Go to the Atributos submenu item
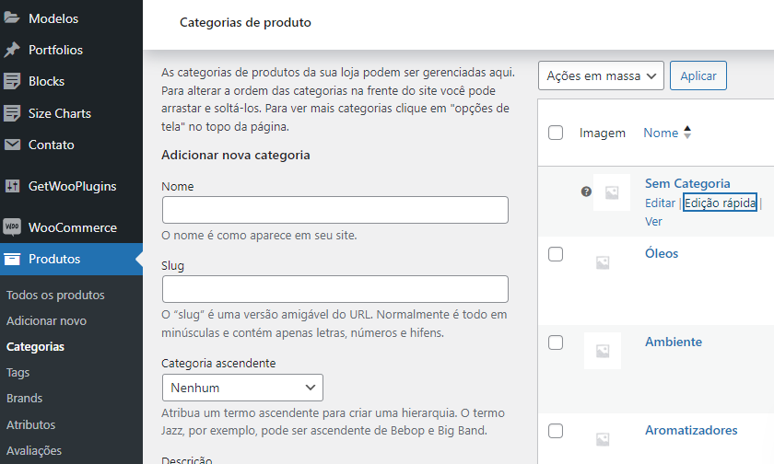 pos(31,424)
